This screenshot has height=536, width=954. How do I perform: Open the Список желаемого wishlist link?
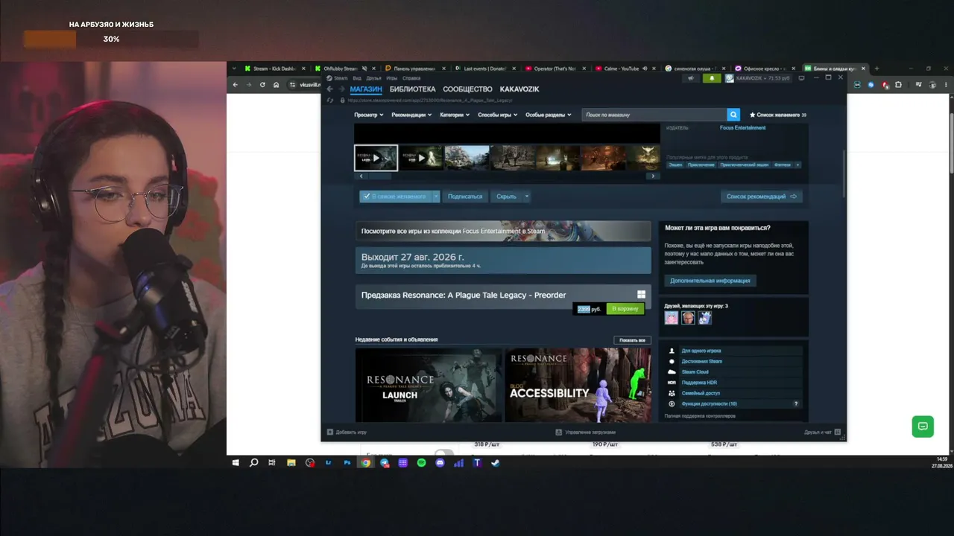pos(778,115)
